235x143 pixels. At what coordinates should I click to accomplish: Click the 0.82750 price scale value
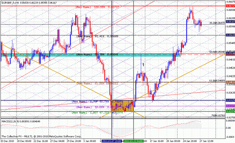click(230, 117)
